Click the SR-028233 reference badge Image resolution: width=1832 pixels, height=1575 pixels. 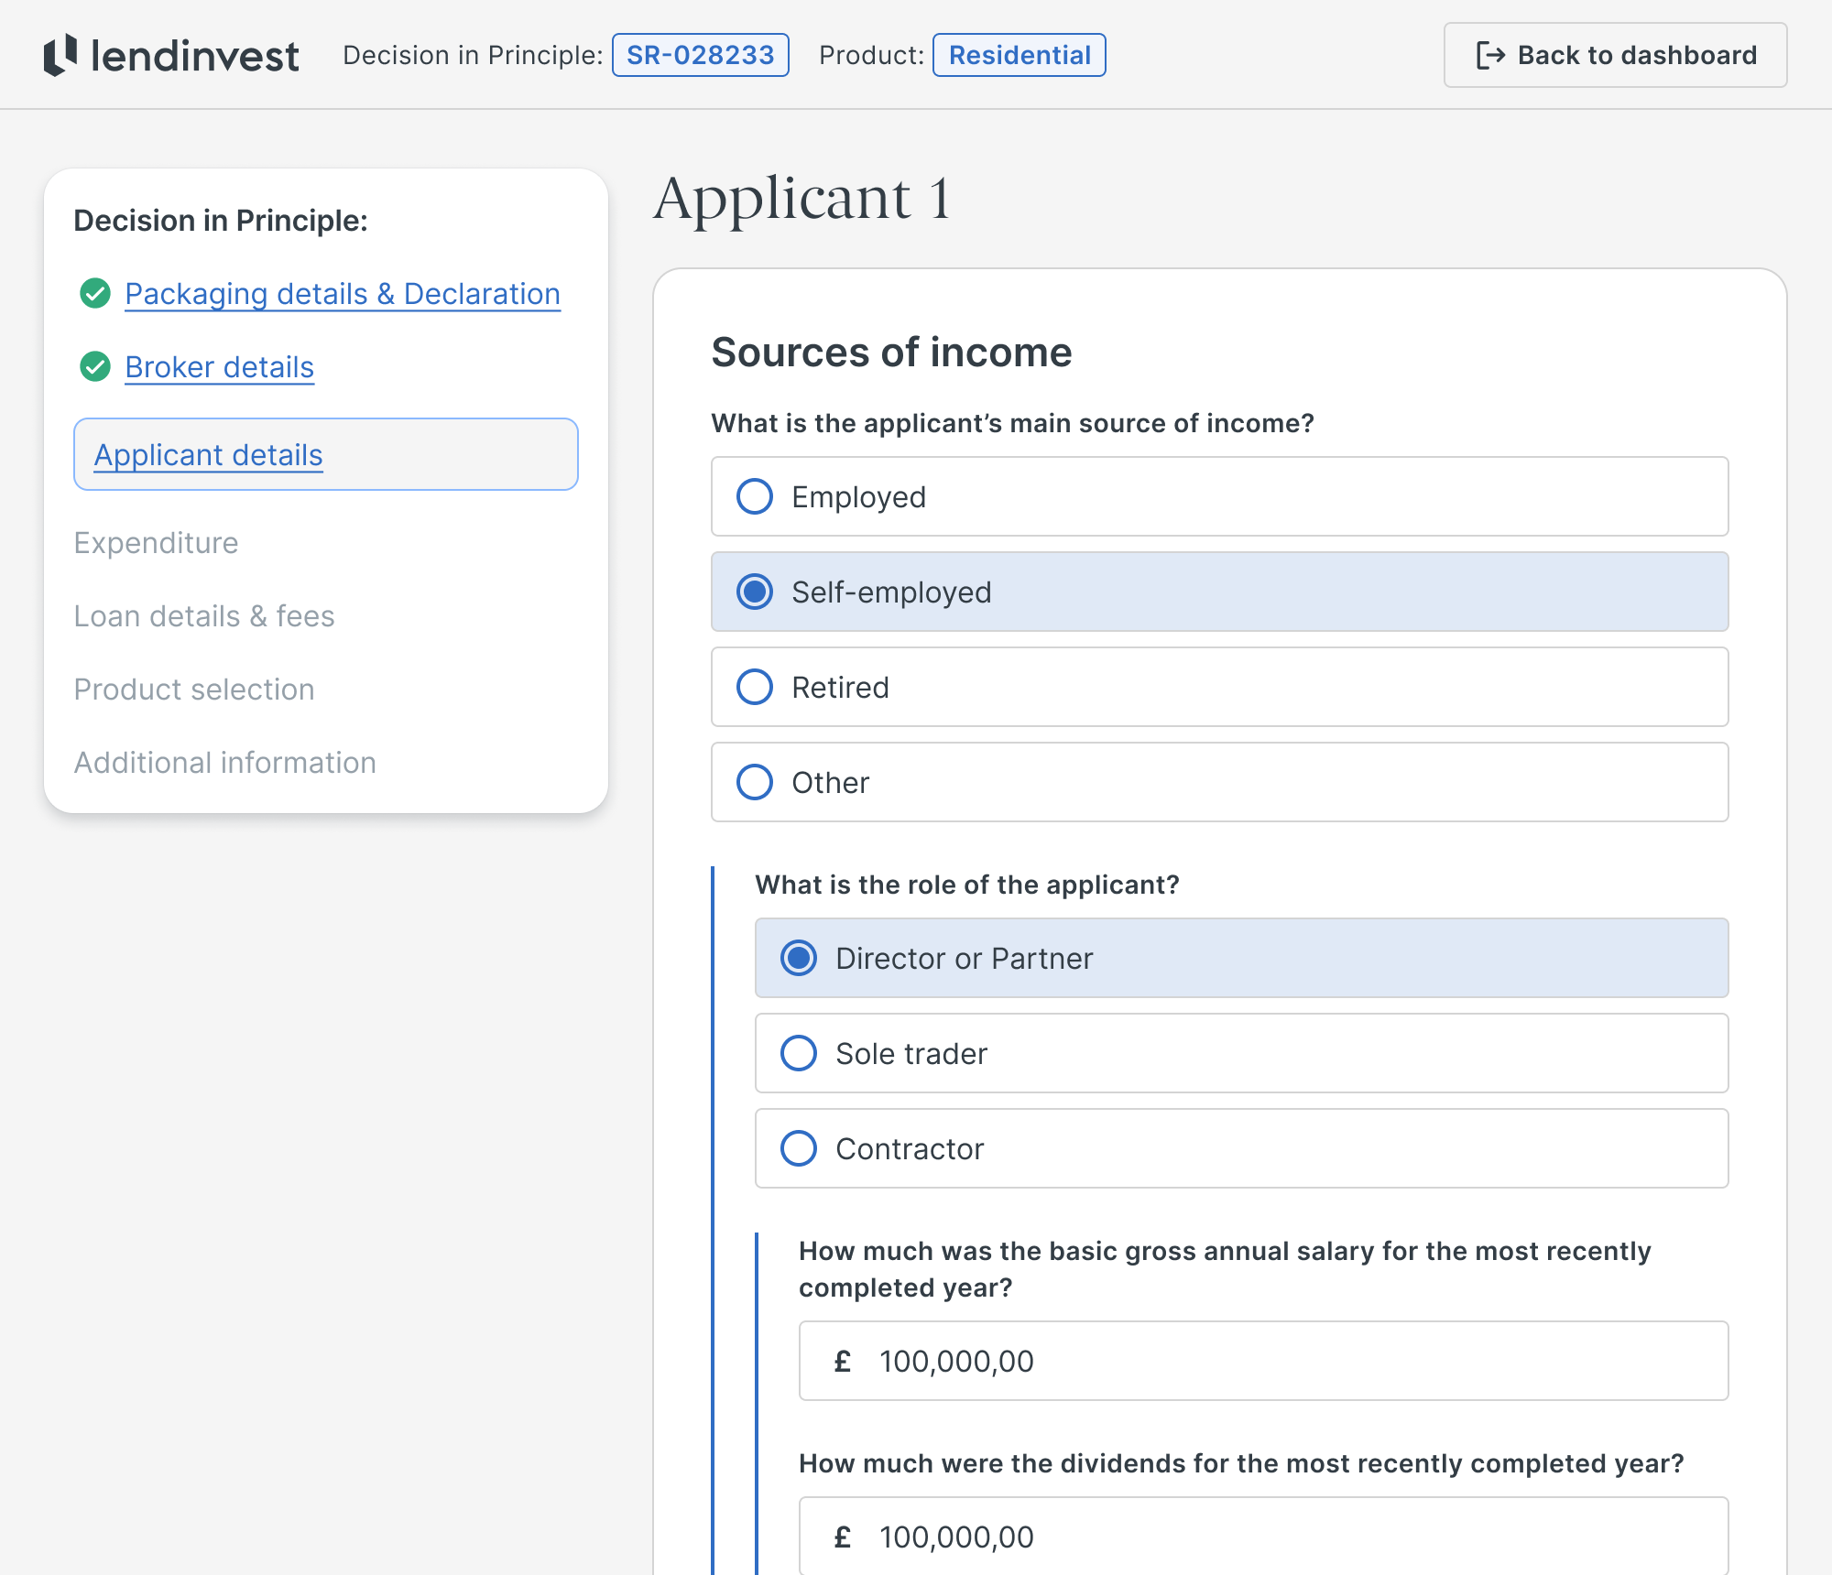(700, 55)
